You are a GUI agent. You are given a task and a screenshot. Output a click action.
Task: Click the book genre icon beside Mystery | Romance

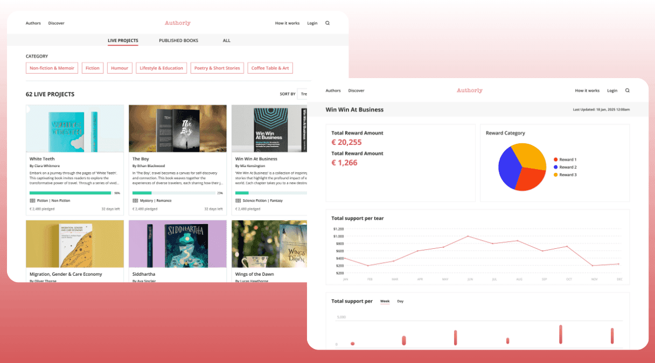(135, 200)
